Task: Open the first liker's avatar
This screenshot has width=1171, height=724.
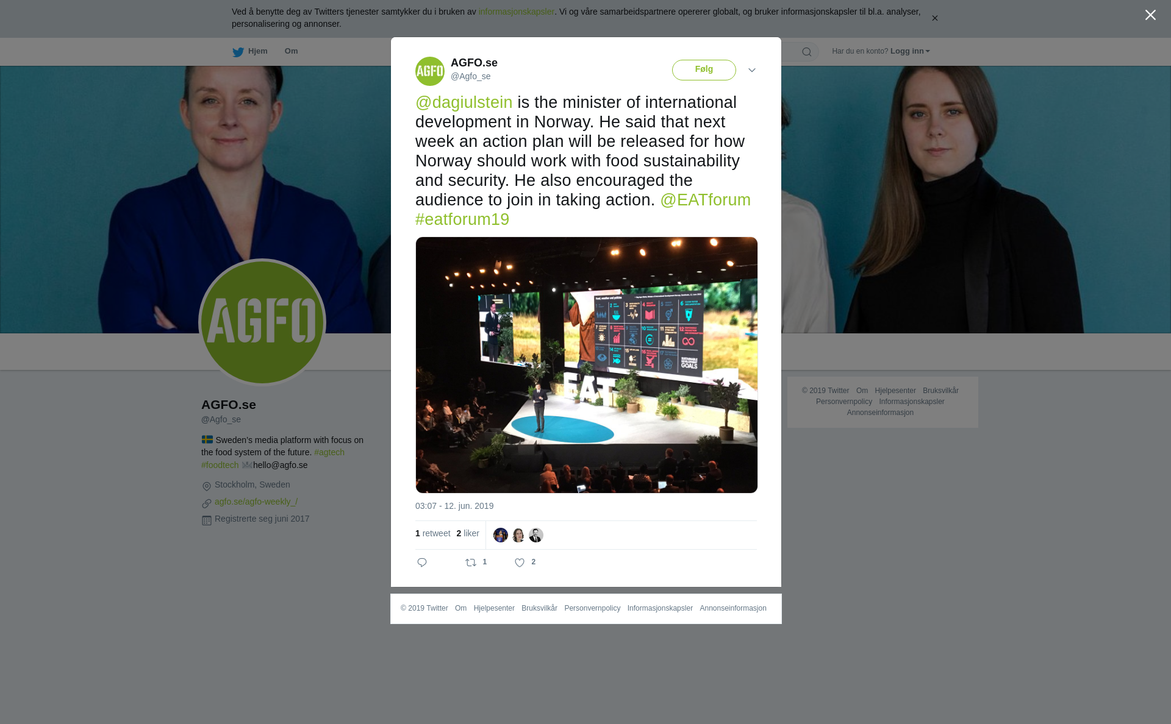Action: pos(501,535)
